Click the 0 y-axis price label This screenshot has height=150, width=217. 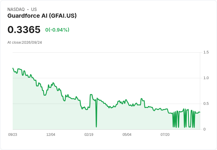tap(204, 129)
